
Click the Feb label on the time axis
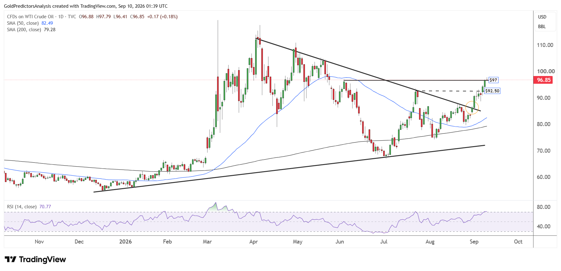pyautogui.click(x=167, y=242)
